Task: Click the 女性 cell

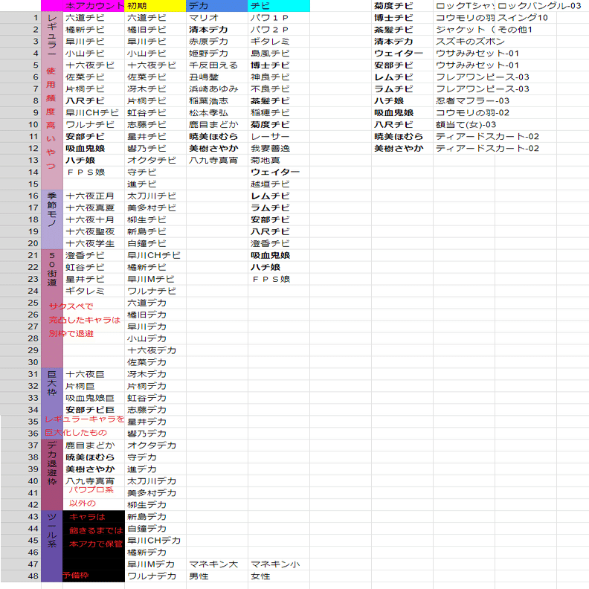Action: click(x=279, y=576)
